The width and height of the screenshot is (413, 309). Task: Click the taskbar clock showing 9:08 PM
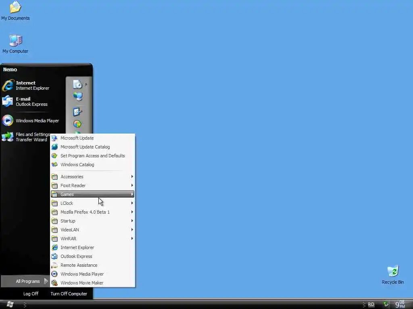(400, 304)
